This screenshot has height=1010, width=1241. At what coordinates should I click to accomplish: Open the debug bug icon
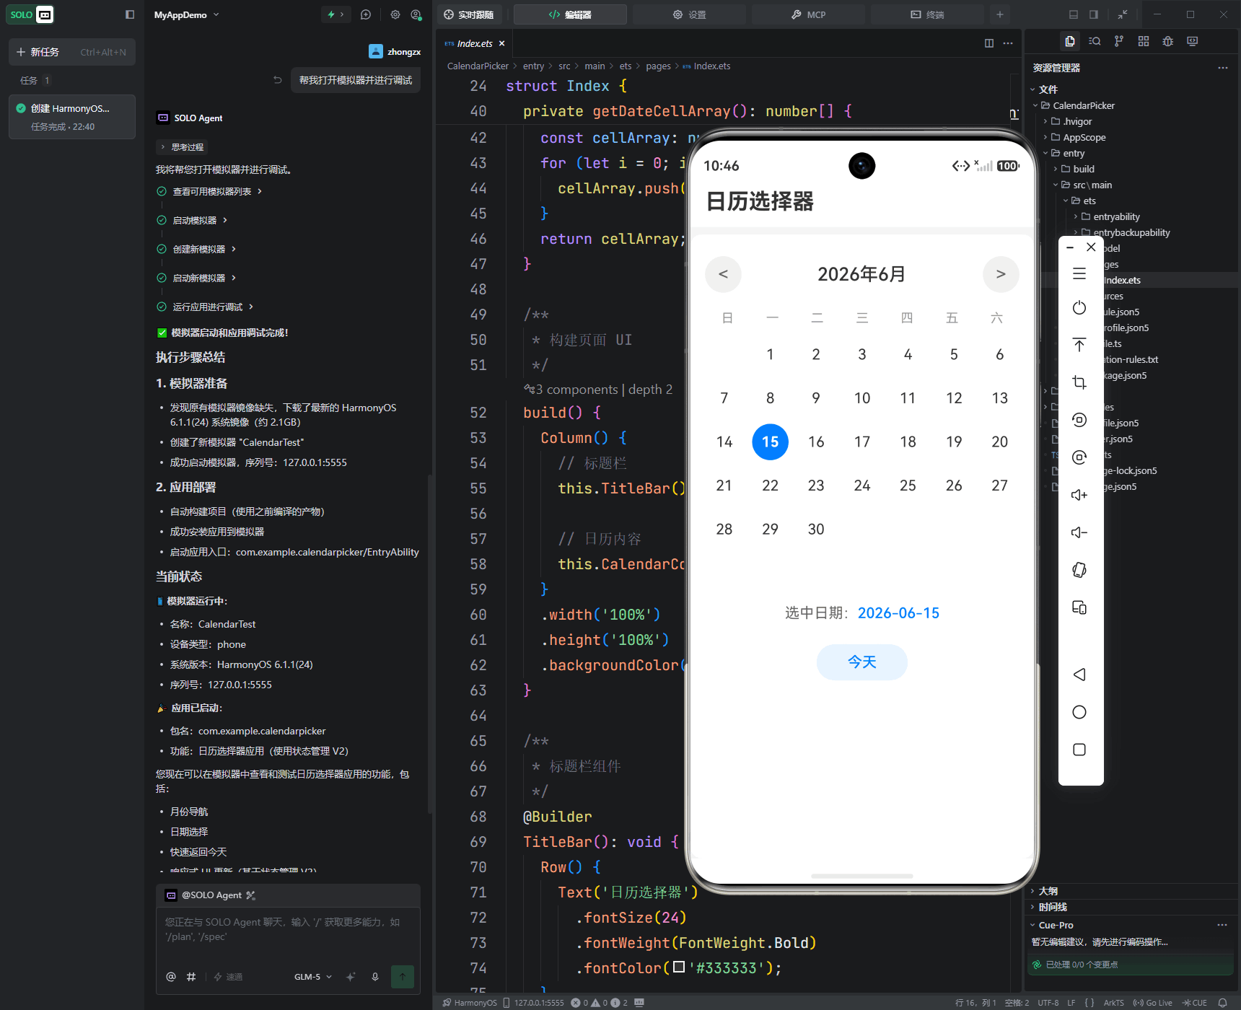coord(1168,41)
